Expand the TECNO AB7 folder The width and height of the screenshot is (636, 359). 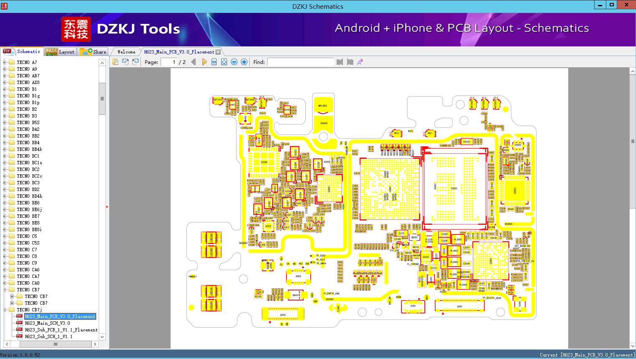tap(5, 76)
